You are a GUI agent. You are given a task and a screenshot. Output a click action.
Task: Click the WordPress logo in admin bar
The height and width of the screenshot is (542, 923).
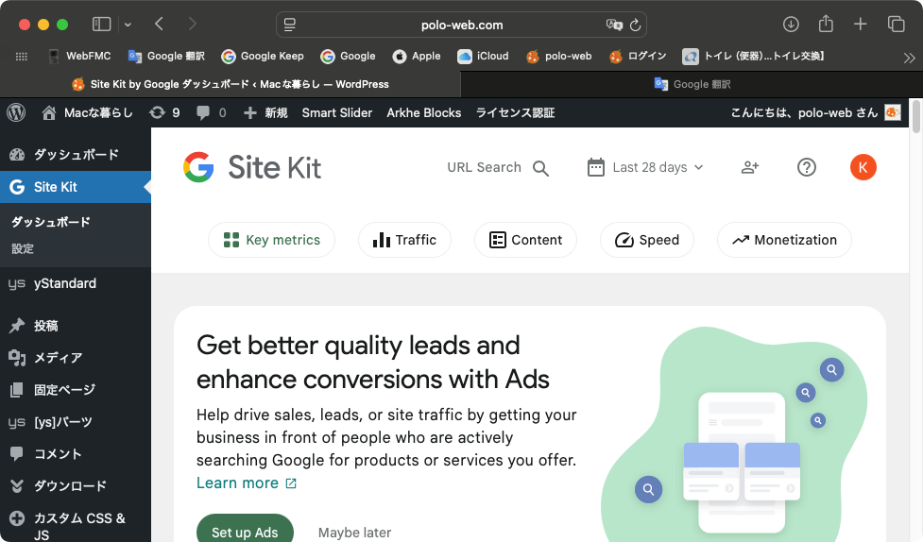pyautogui.click(x=16, y=112)
